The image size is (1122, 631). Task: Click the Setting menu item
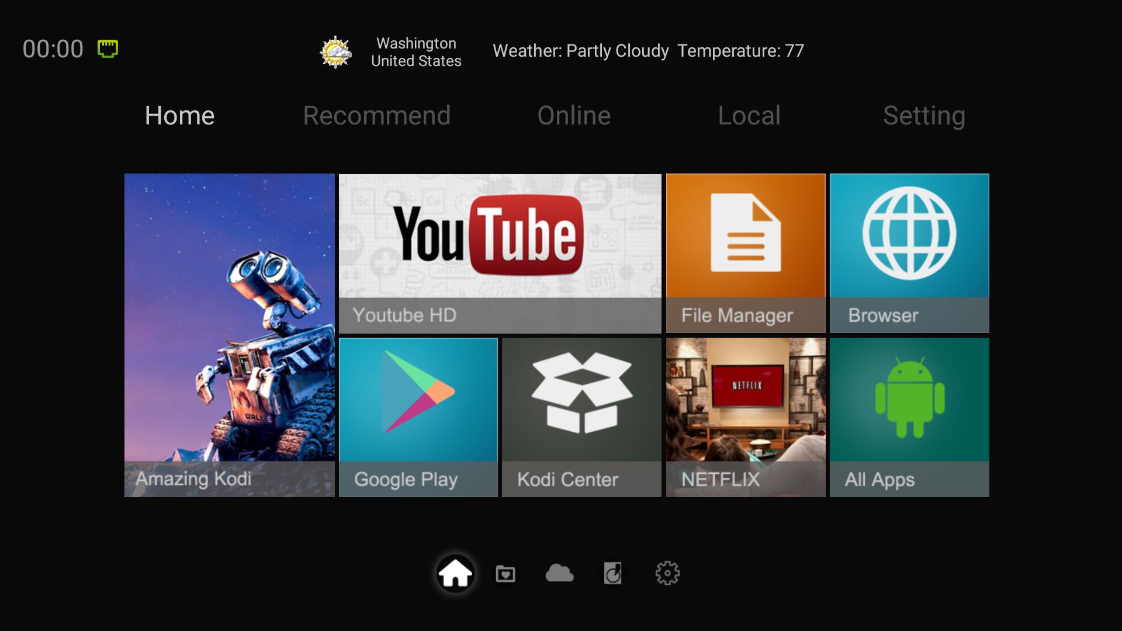pyautogui.click(x=924, y=115)
